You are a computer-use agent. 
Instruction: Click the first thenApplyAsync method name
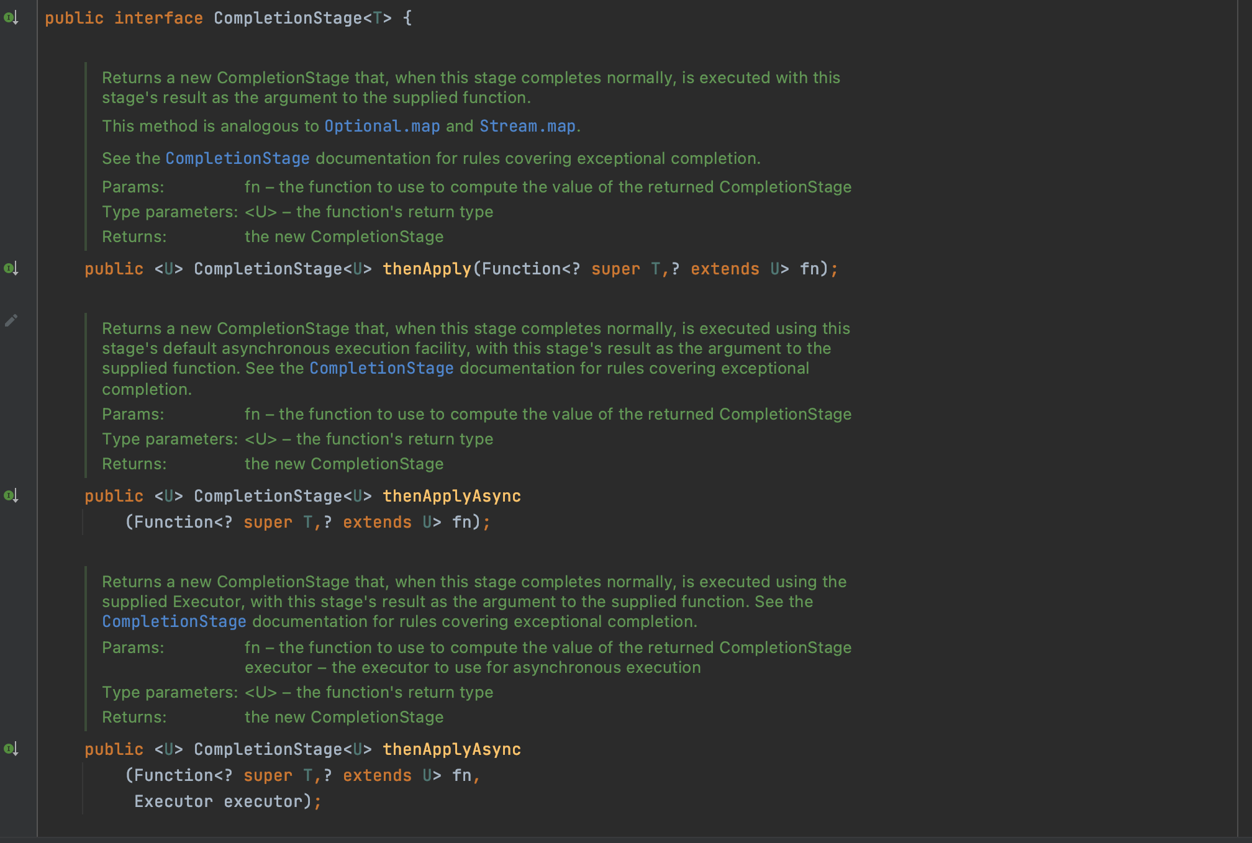[451, 496]
